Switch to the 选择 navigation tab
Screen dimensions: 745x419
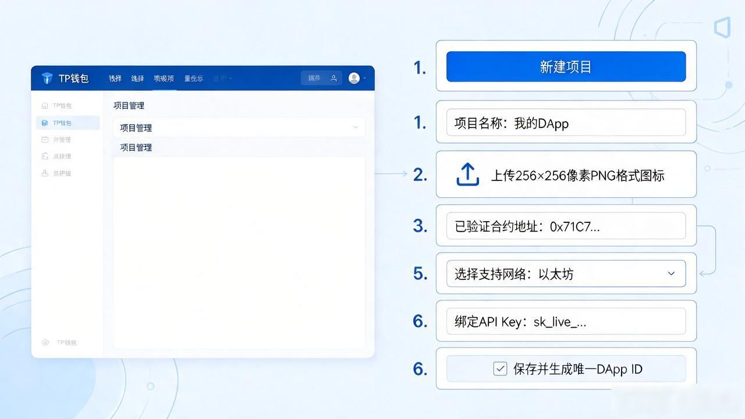pyautogui.click(x=137, y=78)
